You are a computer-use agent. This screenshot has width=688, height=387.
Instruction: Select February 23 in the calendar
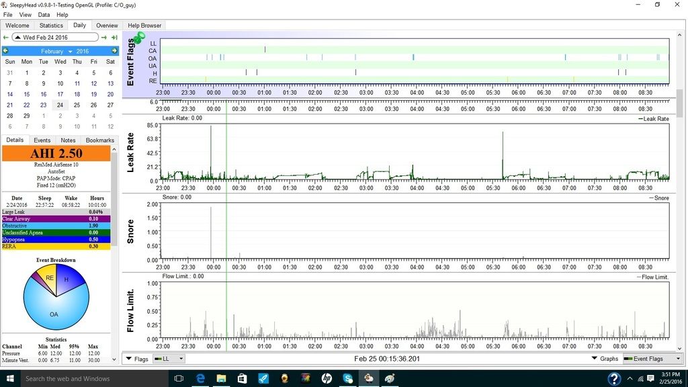pyautogui.click(x=44, y=105)
